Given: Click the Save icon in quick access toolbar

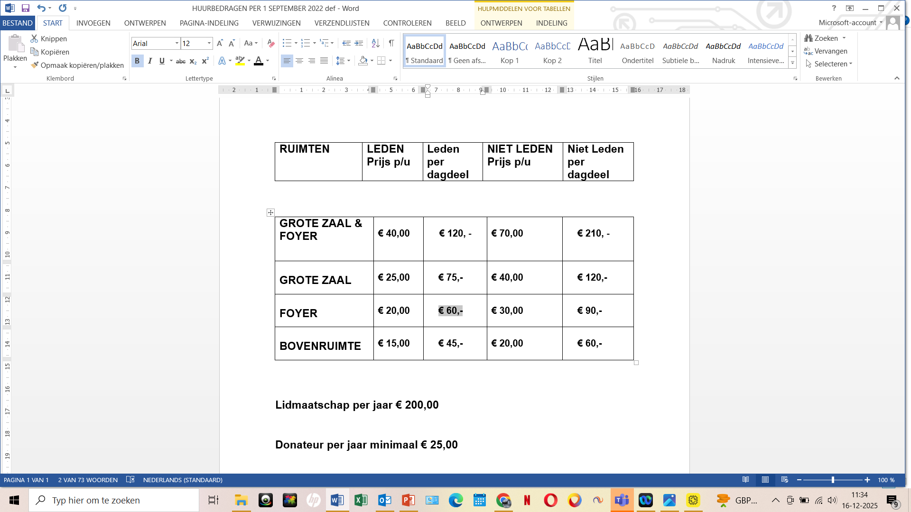Looking at the screenshot, I should pyautogui.click(x=26, y=8).
